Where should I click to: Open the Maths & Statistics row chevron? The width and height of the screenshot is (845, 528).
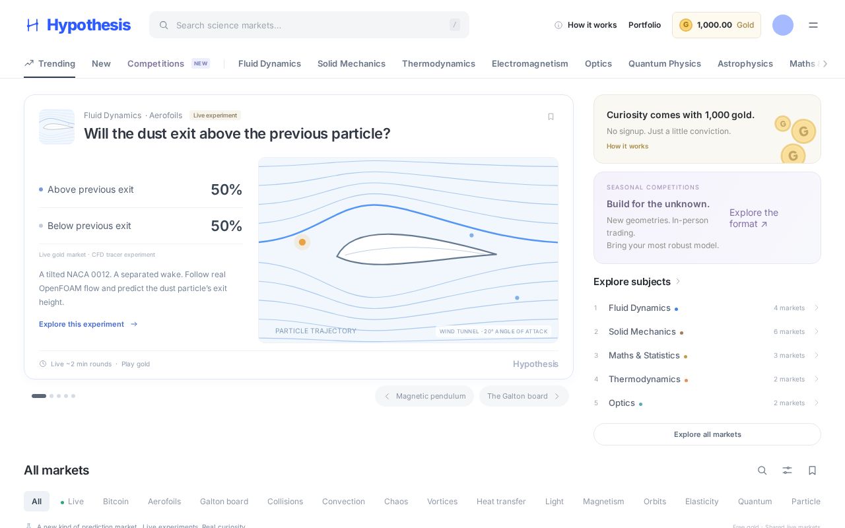pos(816,355)
